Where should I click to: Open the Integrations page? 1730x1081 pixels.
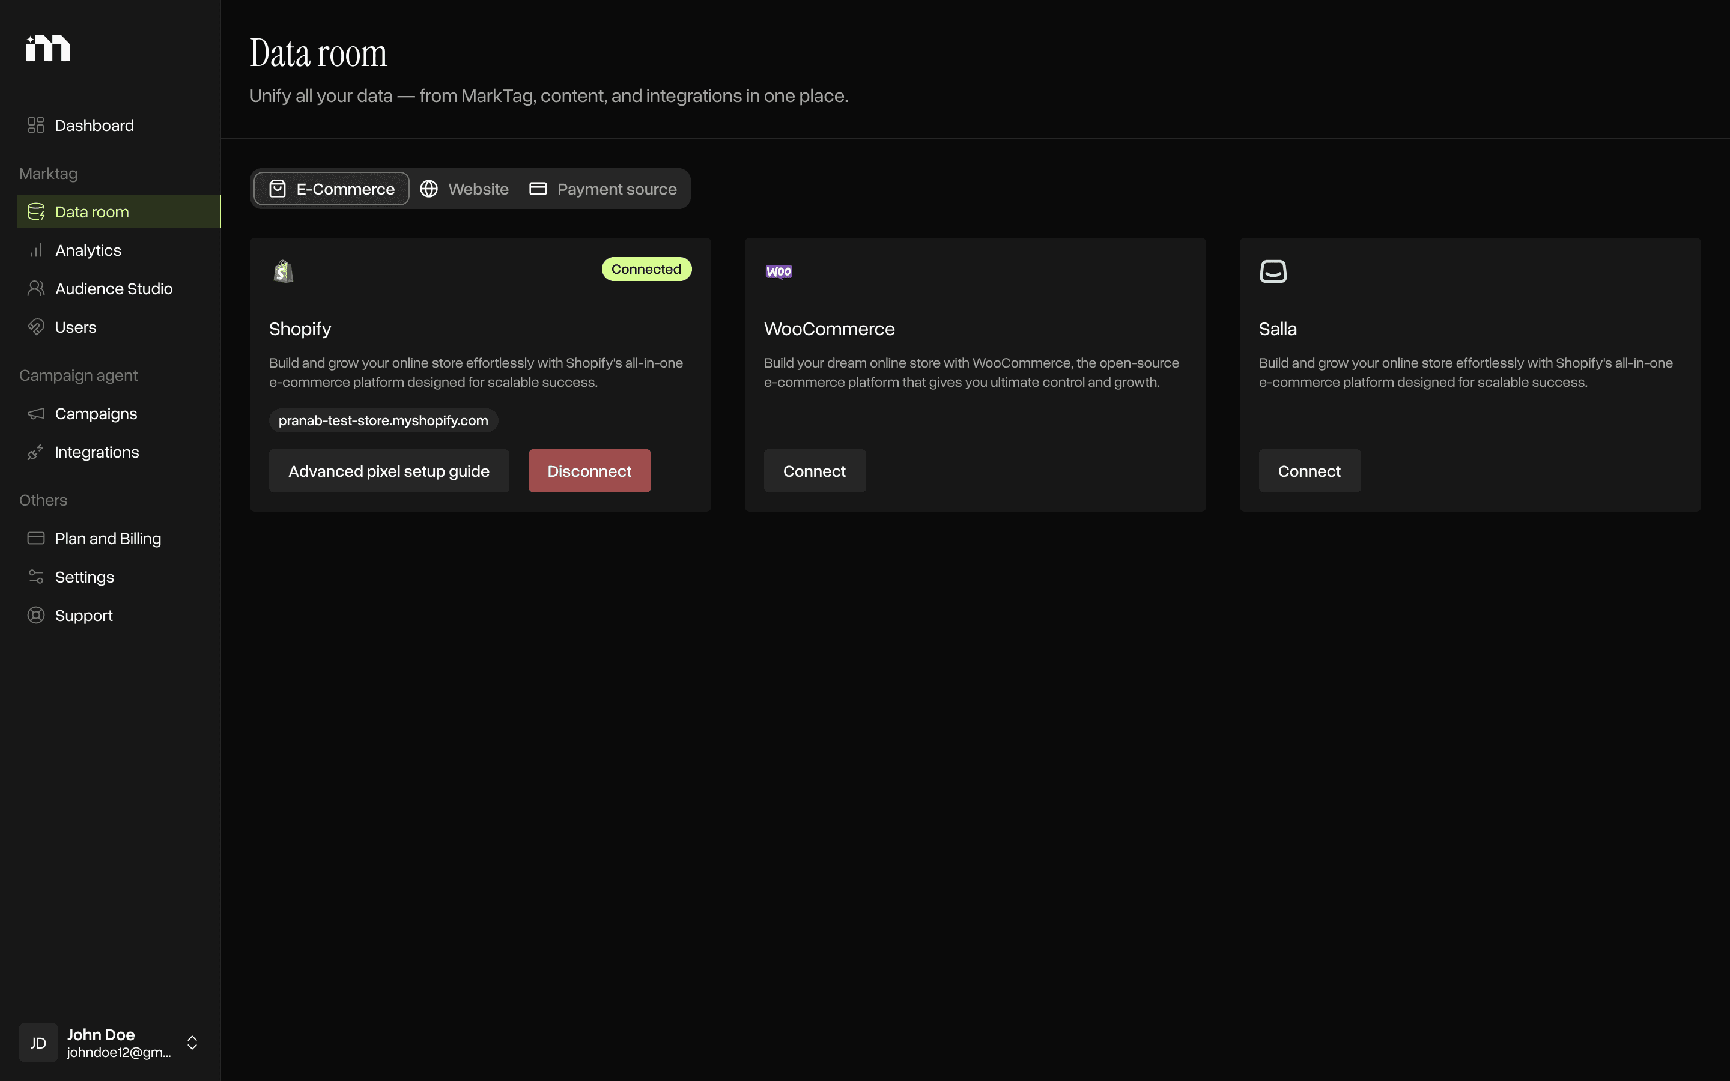119,453
